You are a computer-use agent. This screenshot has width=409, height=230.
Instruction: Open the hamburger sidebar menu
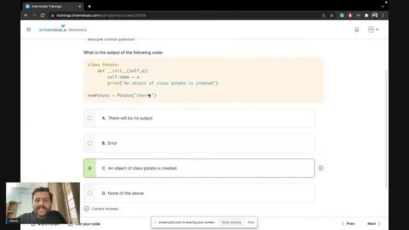point(28,30)
